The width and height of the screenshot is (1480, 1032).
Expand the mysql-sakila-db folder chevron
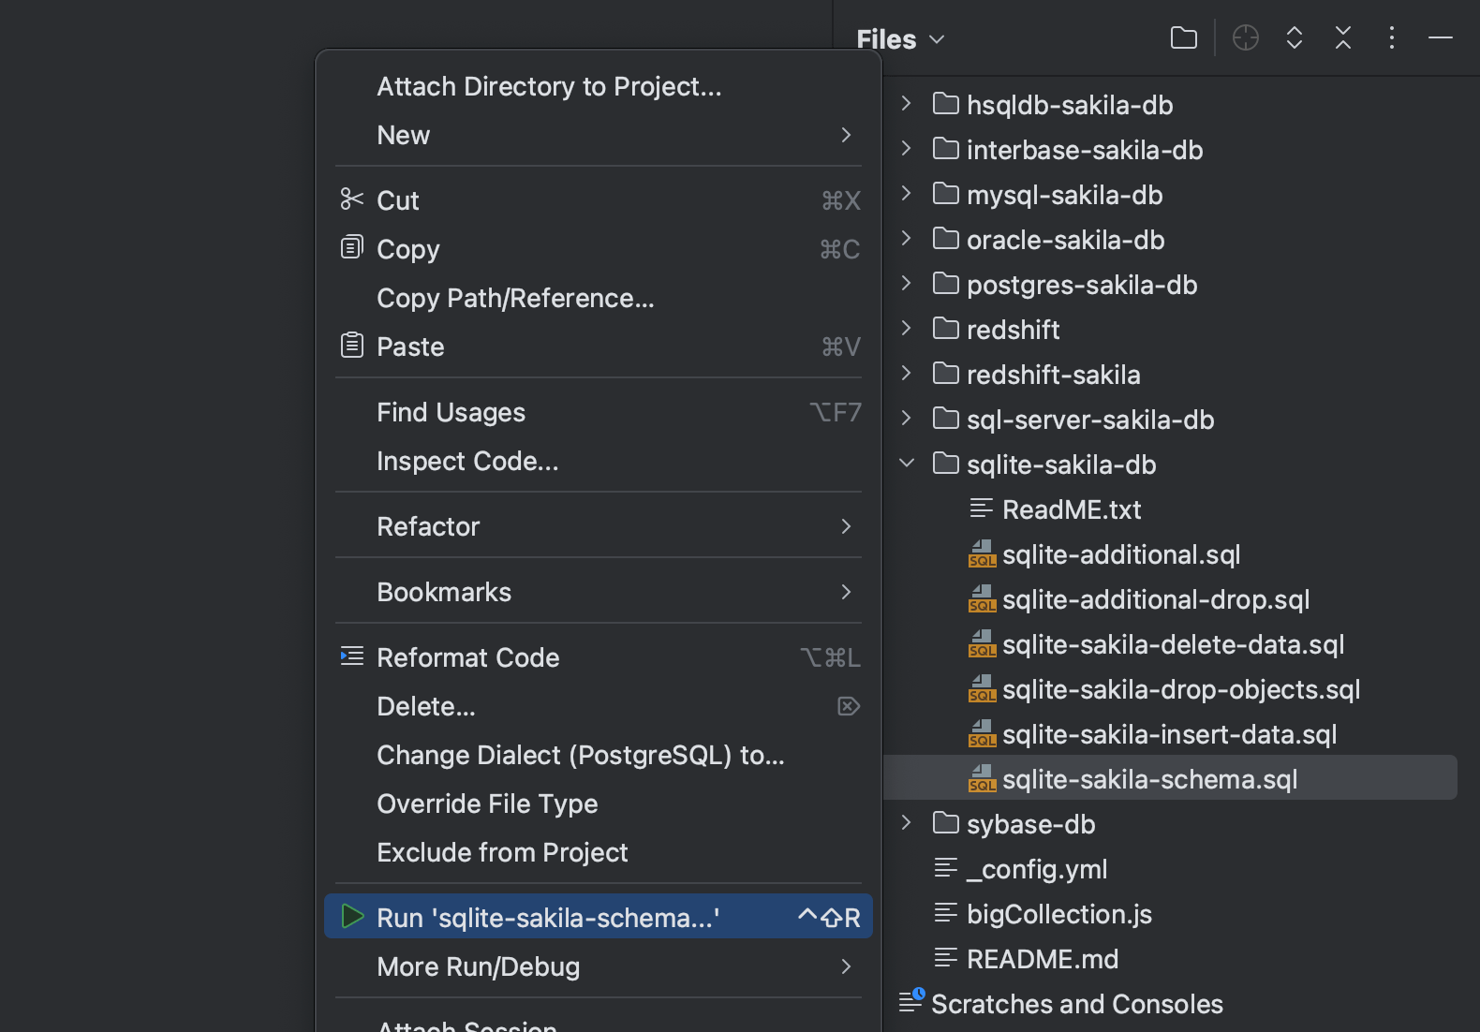tap(906, 194)
